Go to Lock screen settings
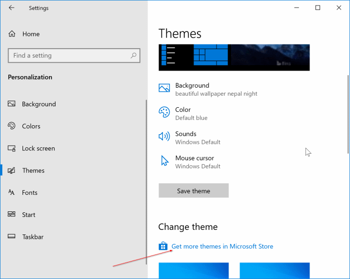 coord(73,148)
